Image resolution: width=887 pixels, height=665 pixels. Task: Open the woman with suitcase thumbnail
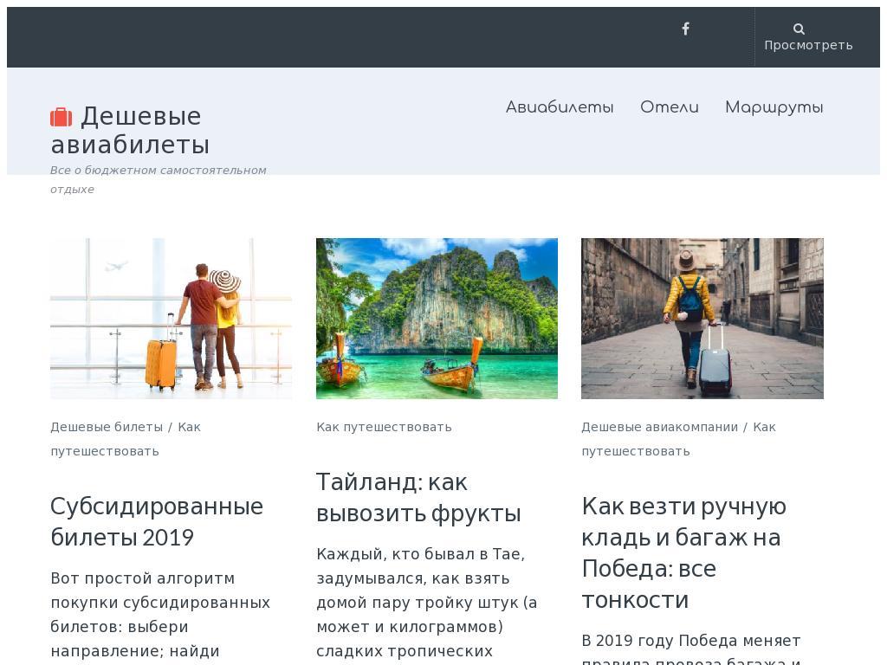702,319
